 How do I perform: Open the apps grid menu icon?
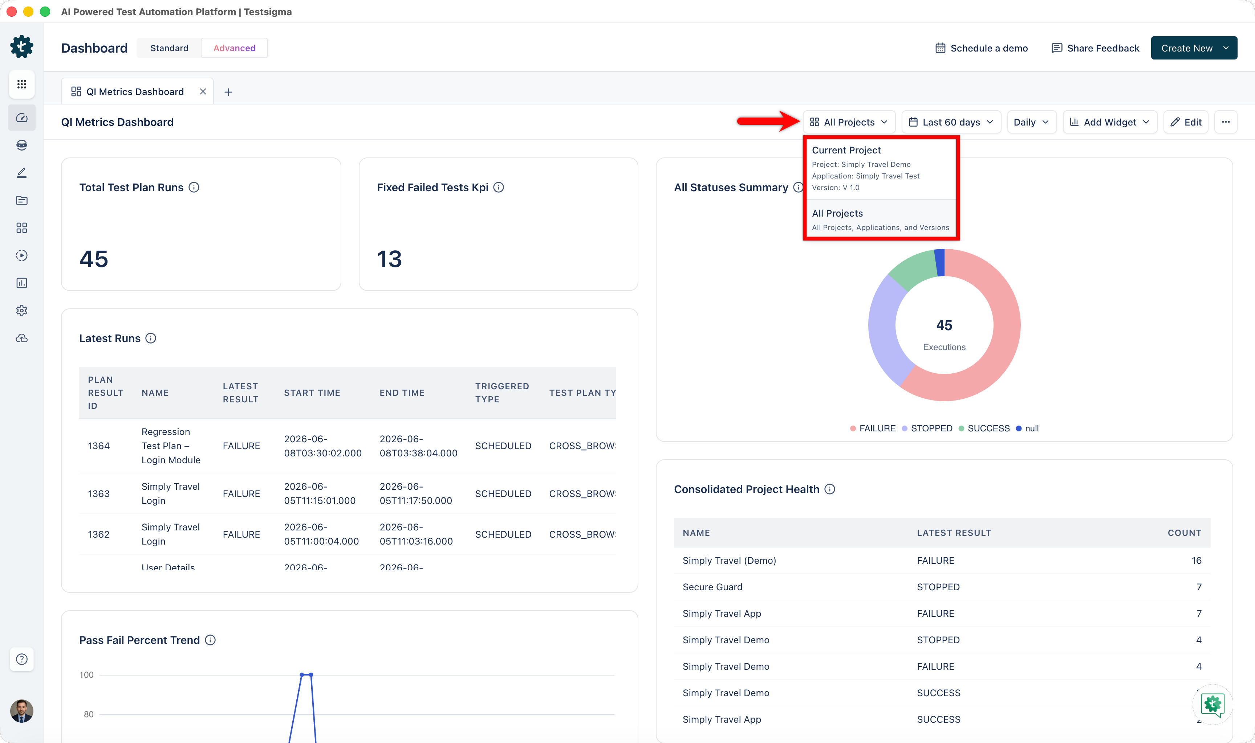[21, 84]
